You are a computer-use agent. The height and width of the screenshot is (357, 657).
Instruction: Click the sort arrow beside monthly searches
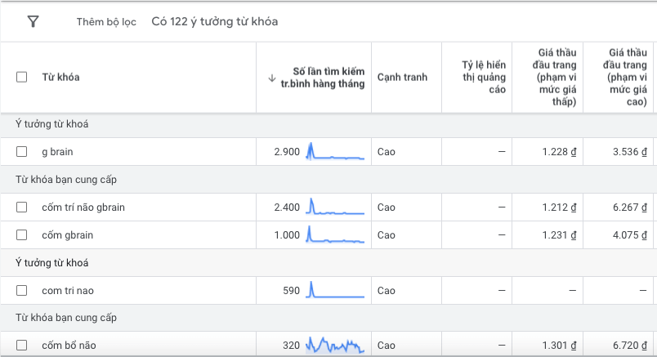[x=272, y=78]
